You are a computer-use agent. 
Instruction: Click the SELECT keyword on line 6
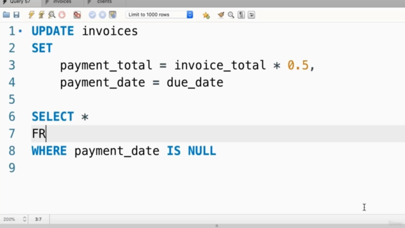click(x=53, y=117)
